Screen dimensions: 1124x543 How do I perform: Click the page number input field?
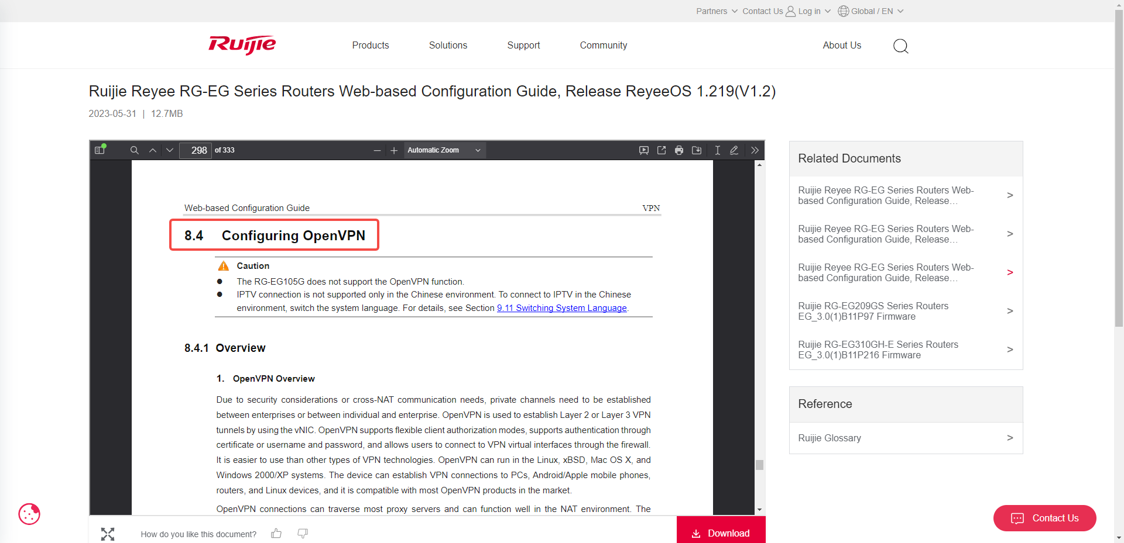point(195,150)
